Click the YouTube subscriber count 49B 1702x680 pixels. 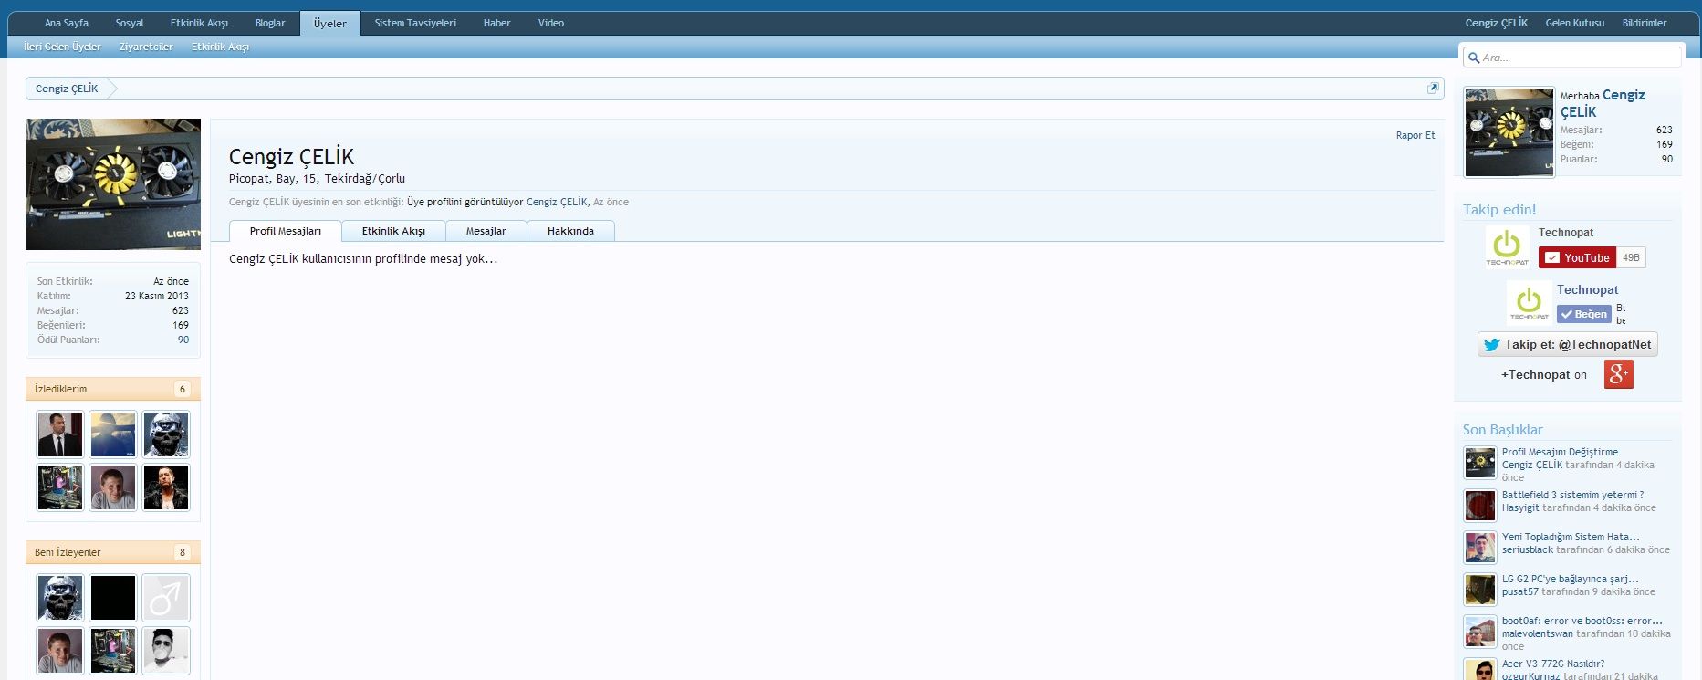(x=1631, y=257)
